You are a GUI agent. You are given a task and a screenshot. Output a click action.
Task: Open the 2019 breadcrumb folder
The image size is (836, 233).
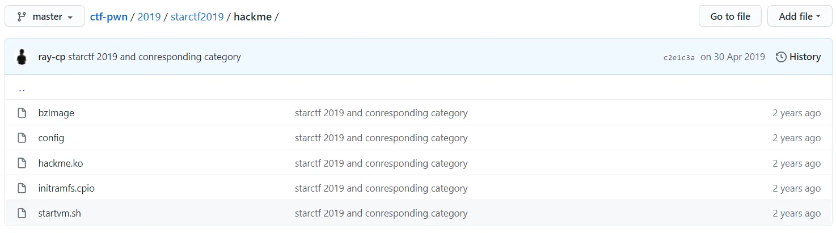(x=149, y=16)
